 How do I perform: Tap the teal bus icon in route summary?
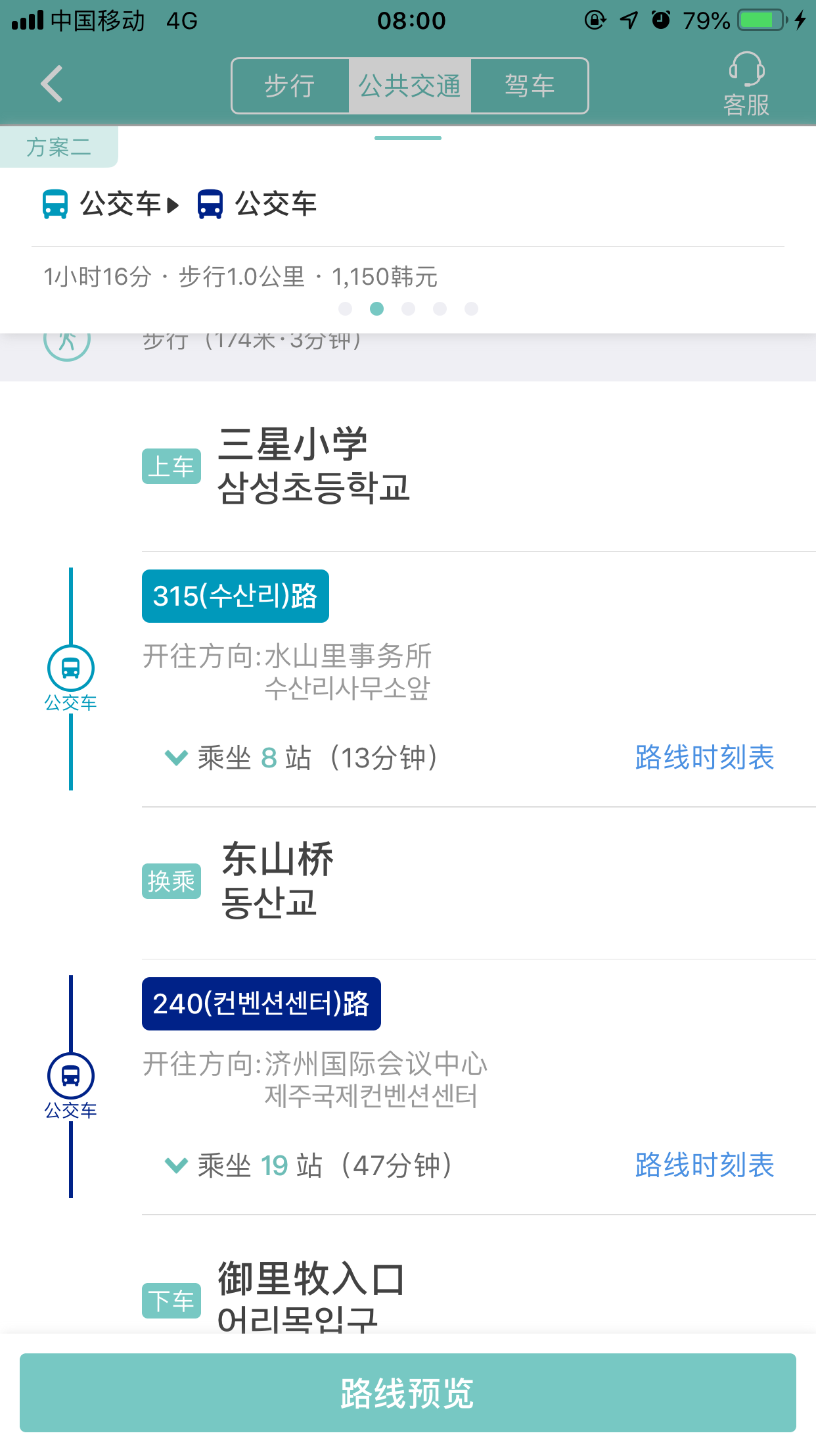click(55, 204)
